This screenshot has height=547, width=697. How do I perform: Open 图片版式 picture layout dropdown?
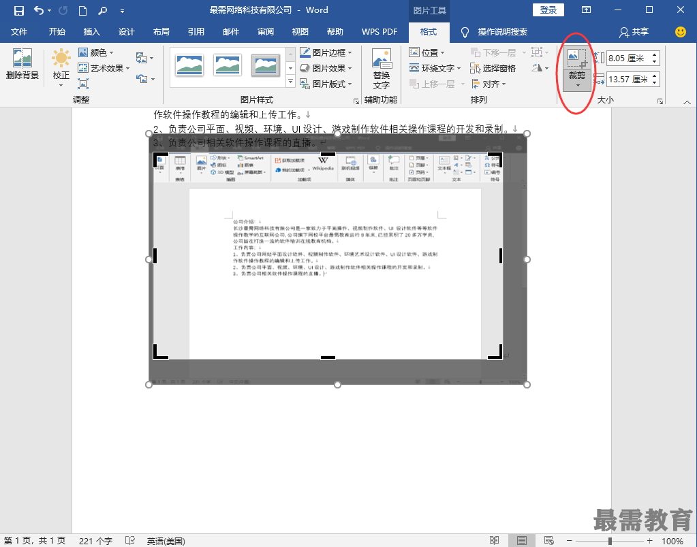pyautogui.click(x=326, y=84)
